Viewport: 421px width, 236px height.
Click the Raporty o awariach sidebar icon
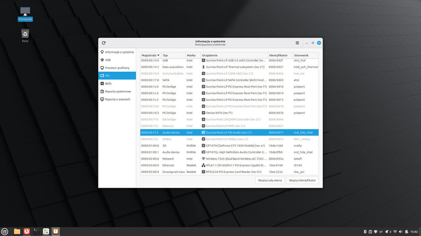(102, 99)
